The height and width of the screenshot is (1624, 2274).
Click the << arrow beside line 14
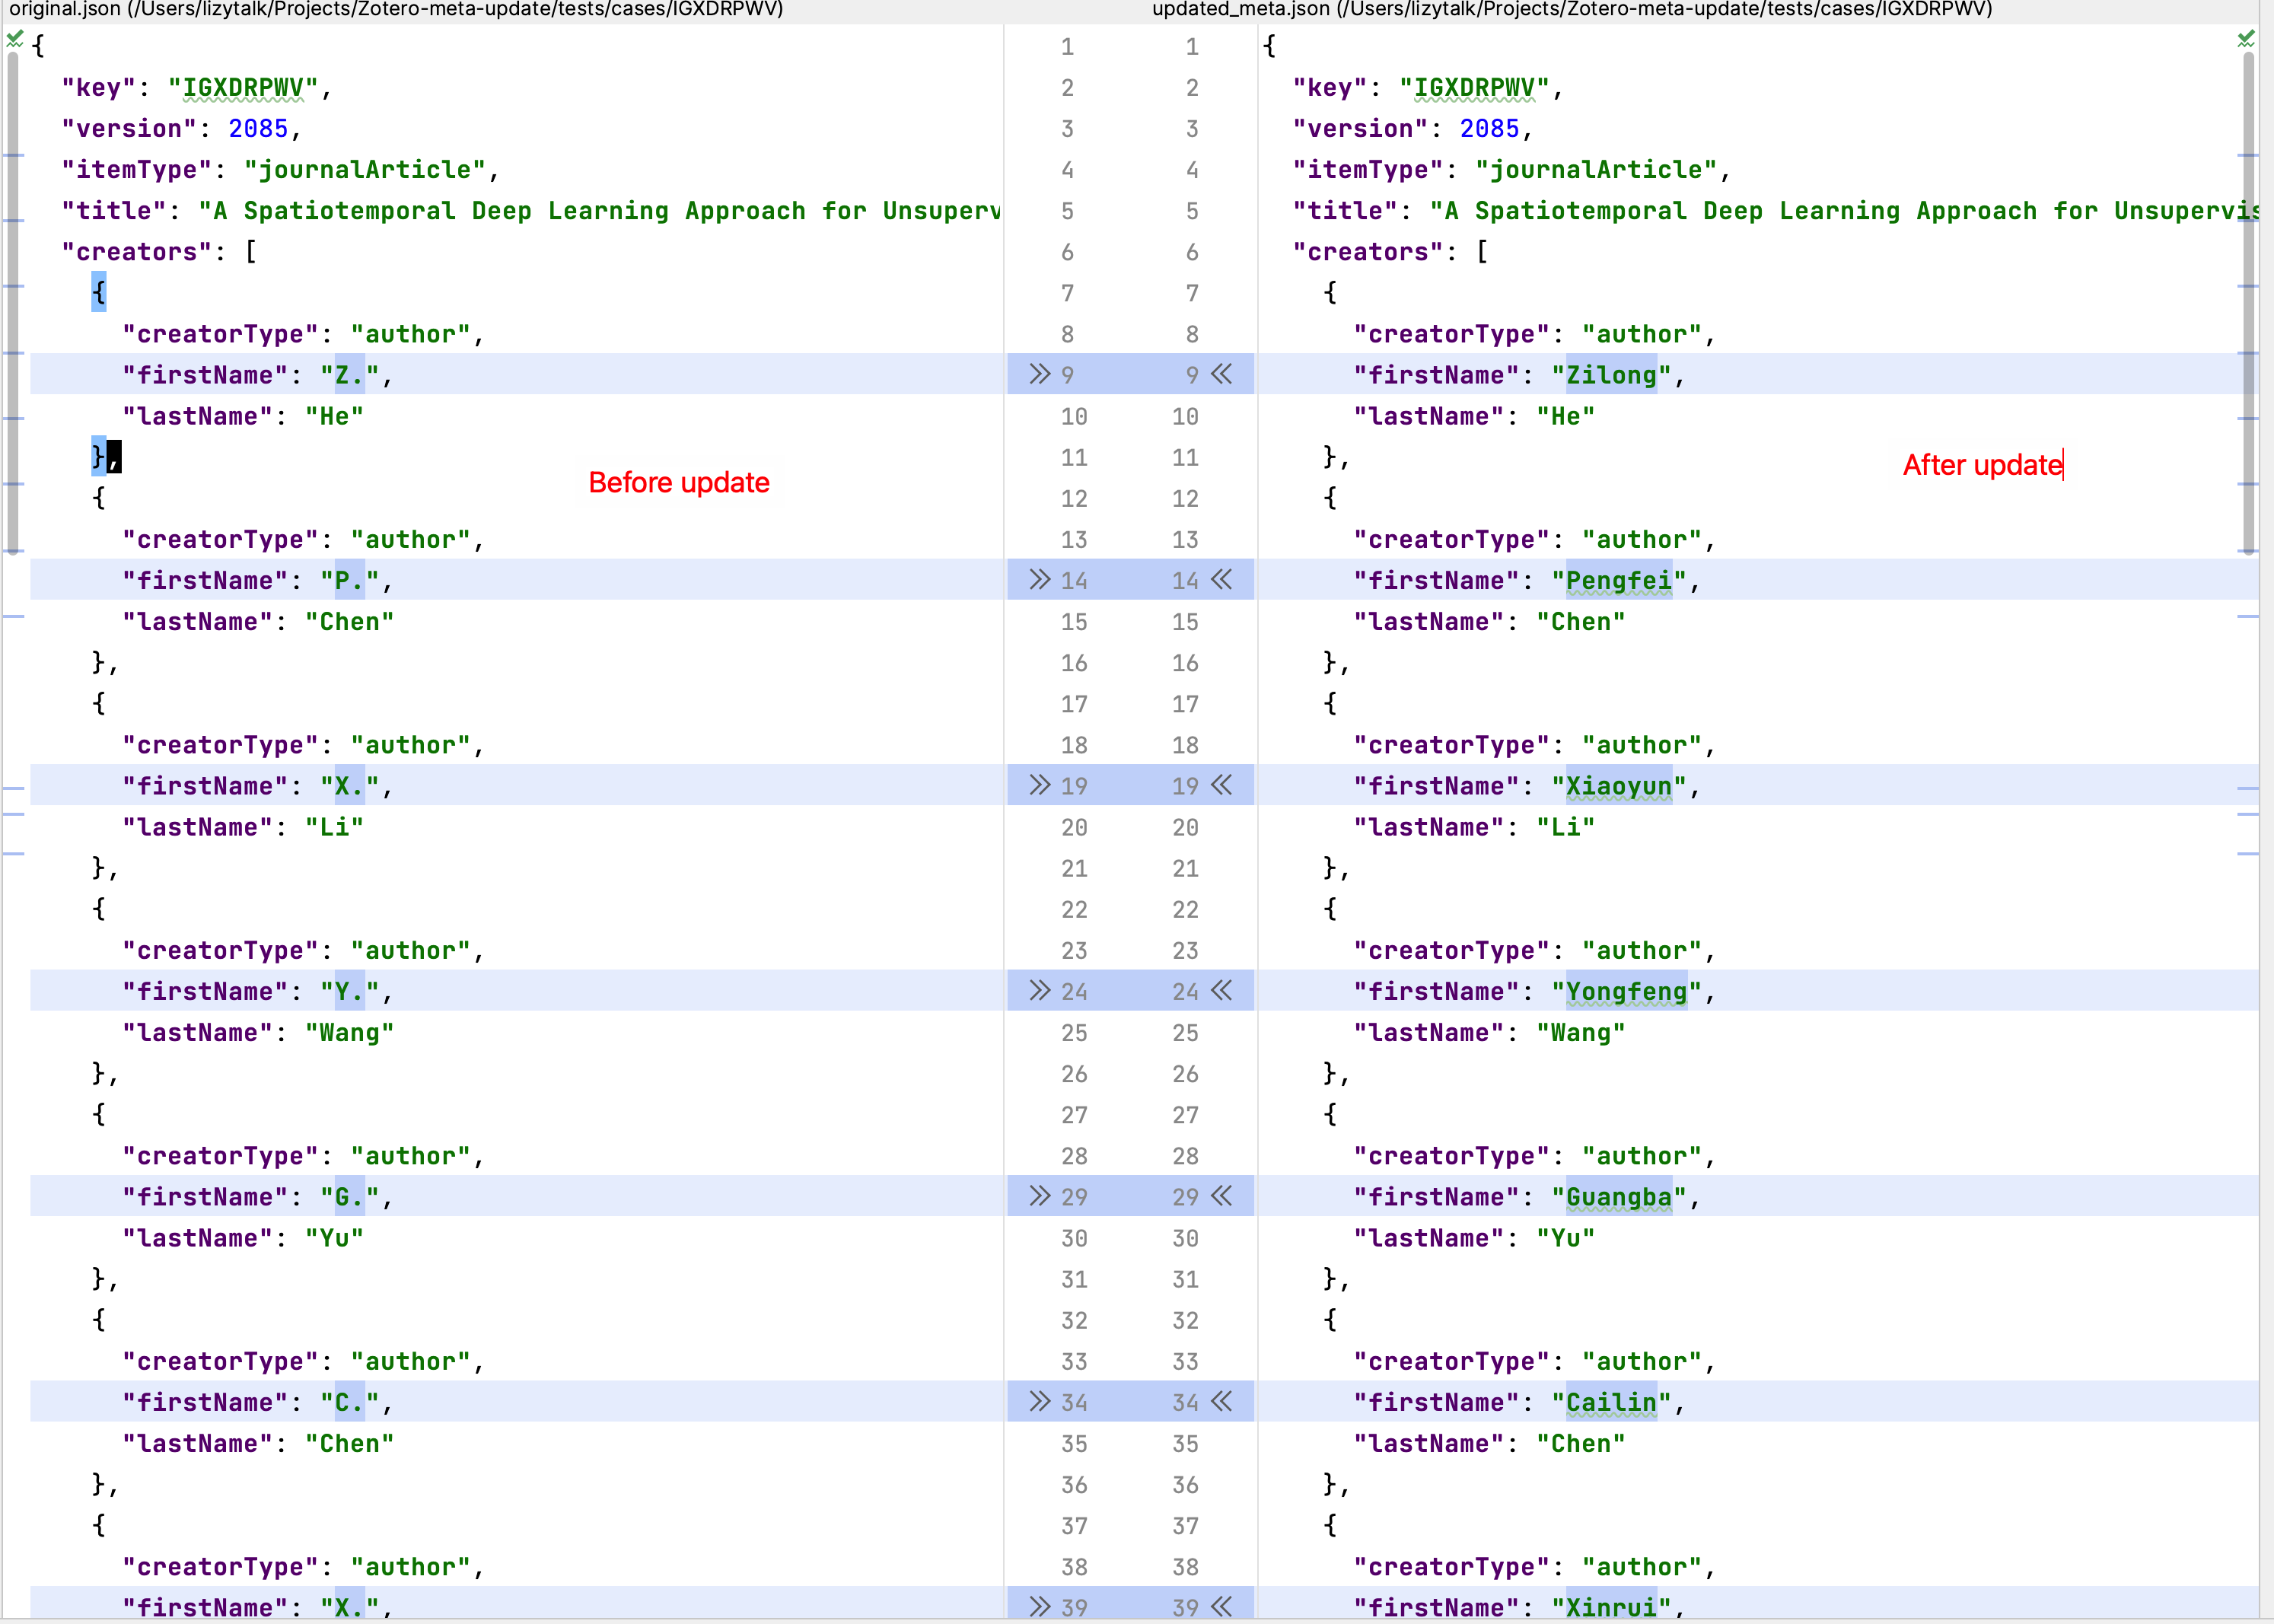[1221, 579]
